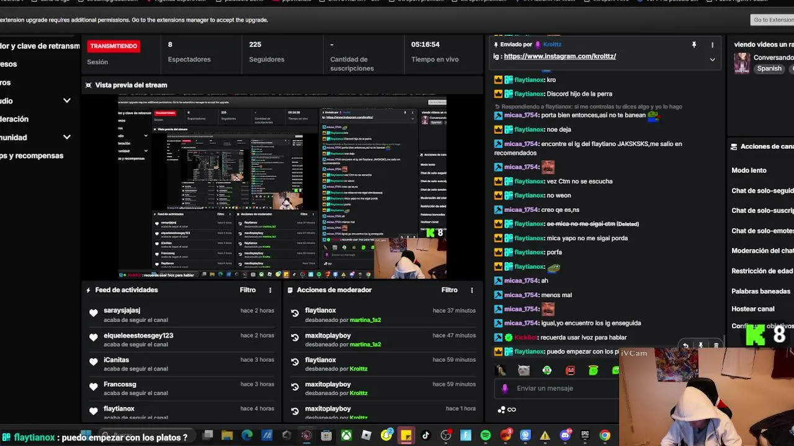This screenshot has width=794, height=446.
Task: Select the green frog emote below chat
Action: coord(546,370)
